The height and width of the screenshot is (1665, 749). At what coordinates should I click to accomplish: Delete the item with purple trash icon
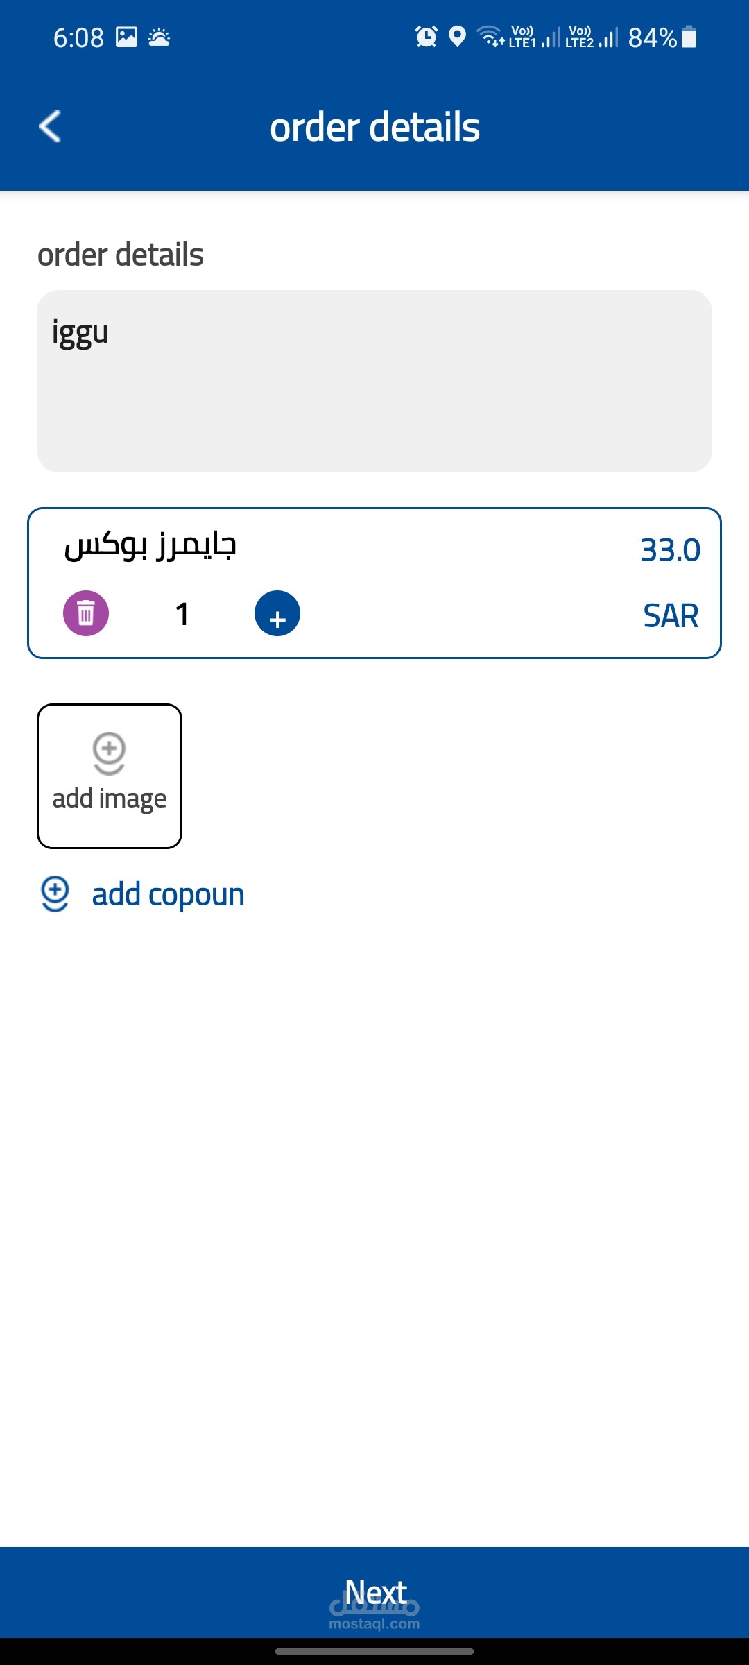click(x=86, y=613)
